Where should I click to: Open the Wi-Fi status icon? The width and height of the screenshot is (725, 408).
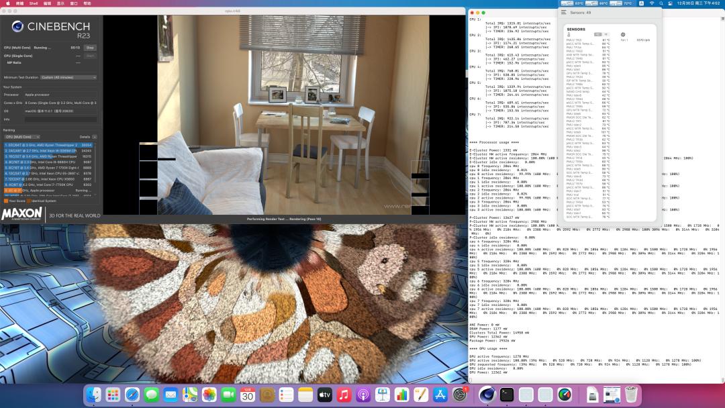click(x=650, y=3)
